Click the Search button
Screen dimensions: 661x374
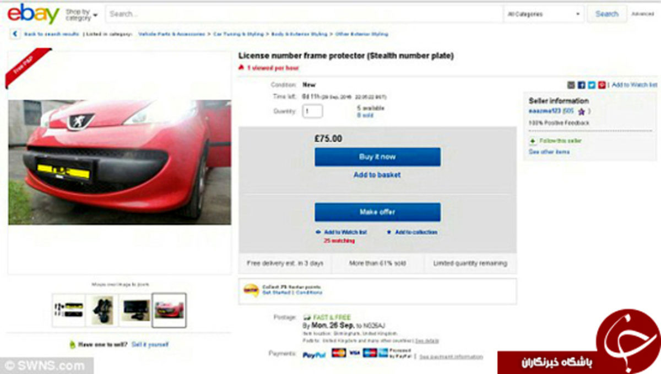pos(606,14)
